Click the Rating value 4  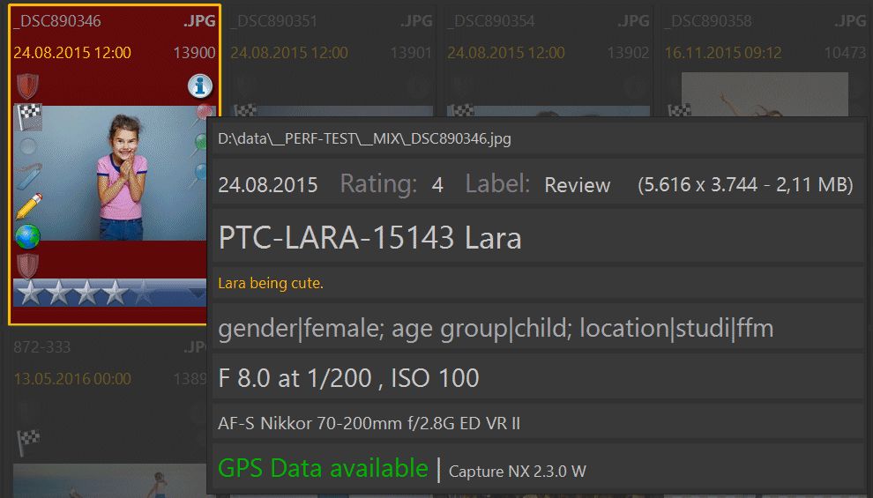437,185
